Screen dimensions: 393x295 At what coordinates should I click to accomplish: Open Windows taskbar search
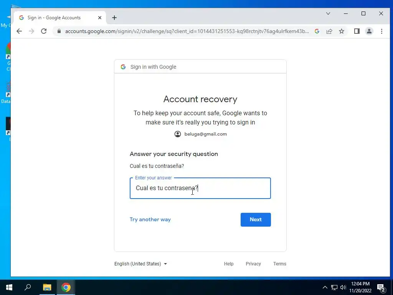point(28,287)
